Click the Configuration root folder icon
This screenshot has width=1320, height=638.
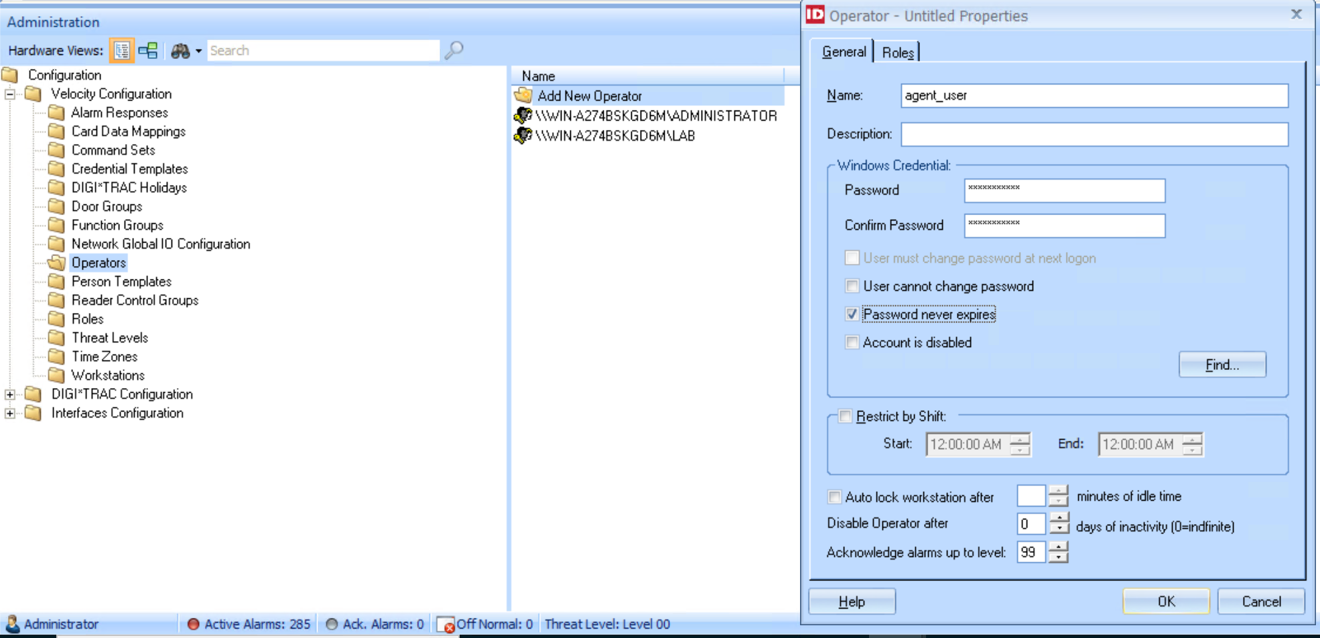pyautogui.click(x=9, y=74)
